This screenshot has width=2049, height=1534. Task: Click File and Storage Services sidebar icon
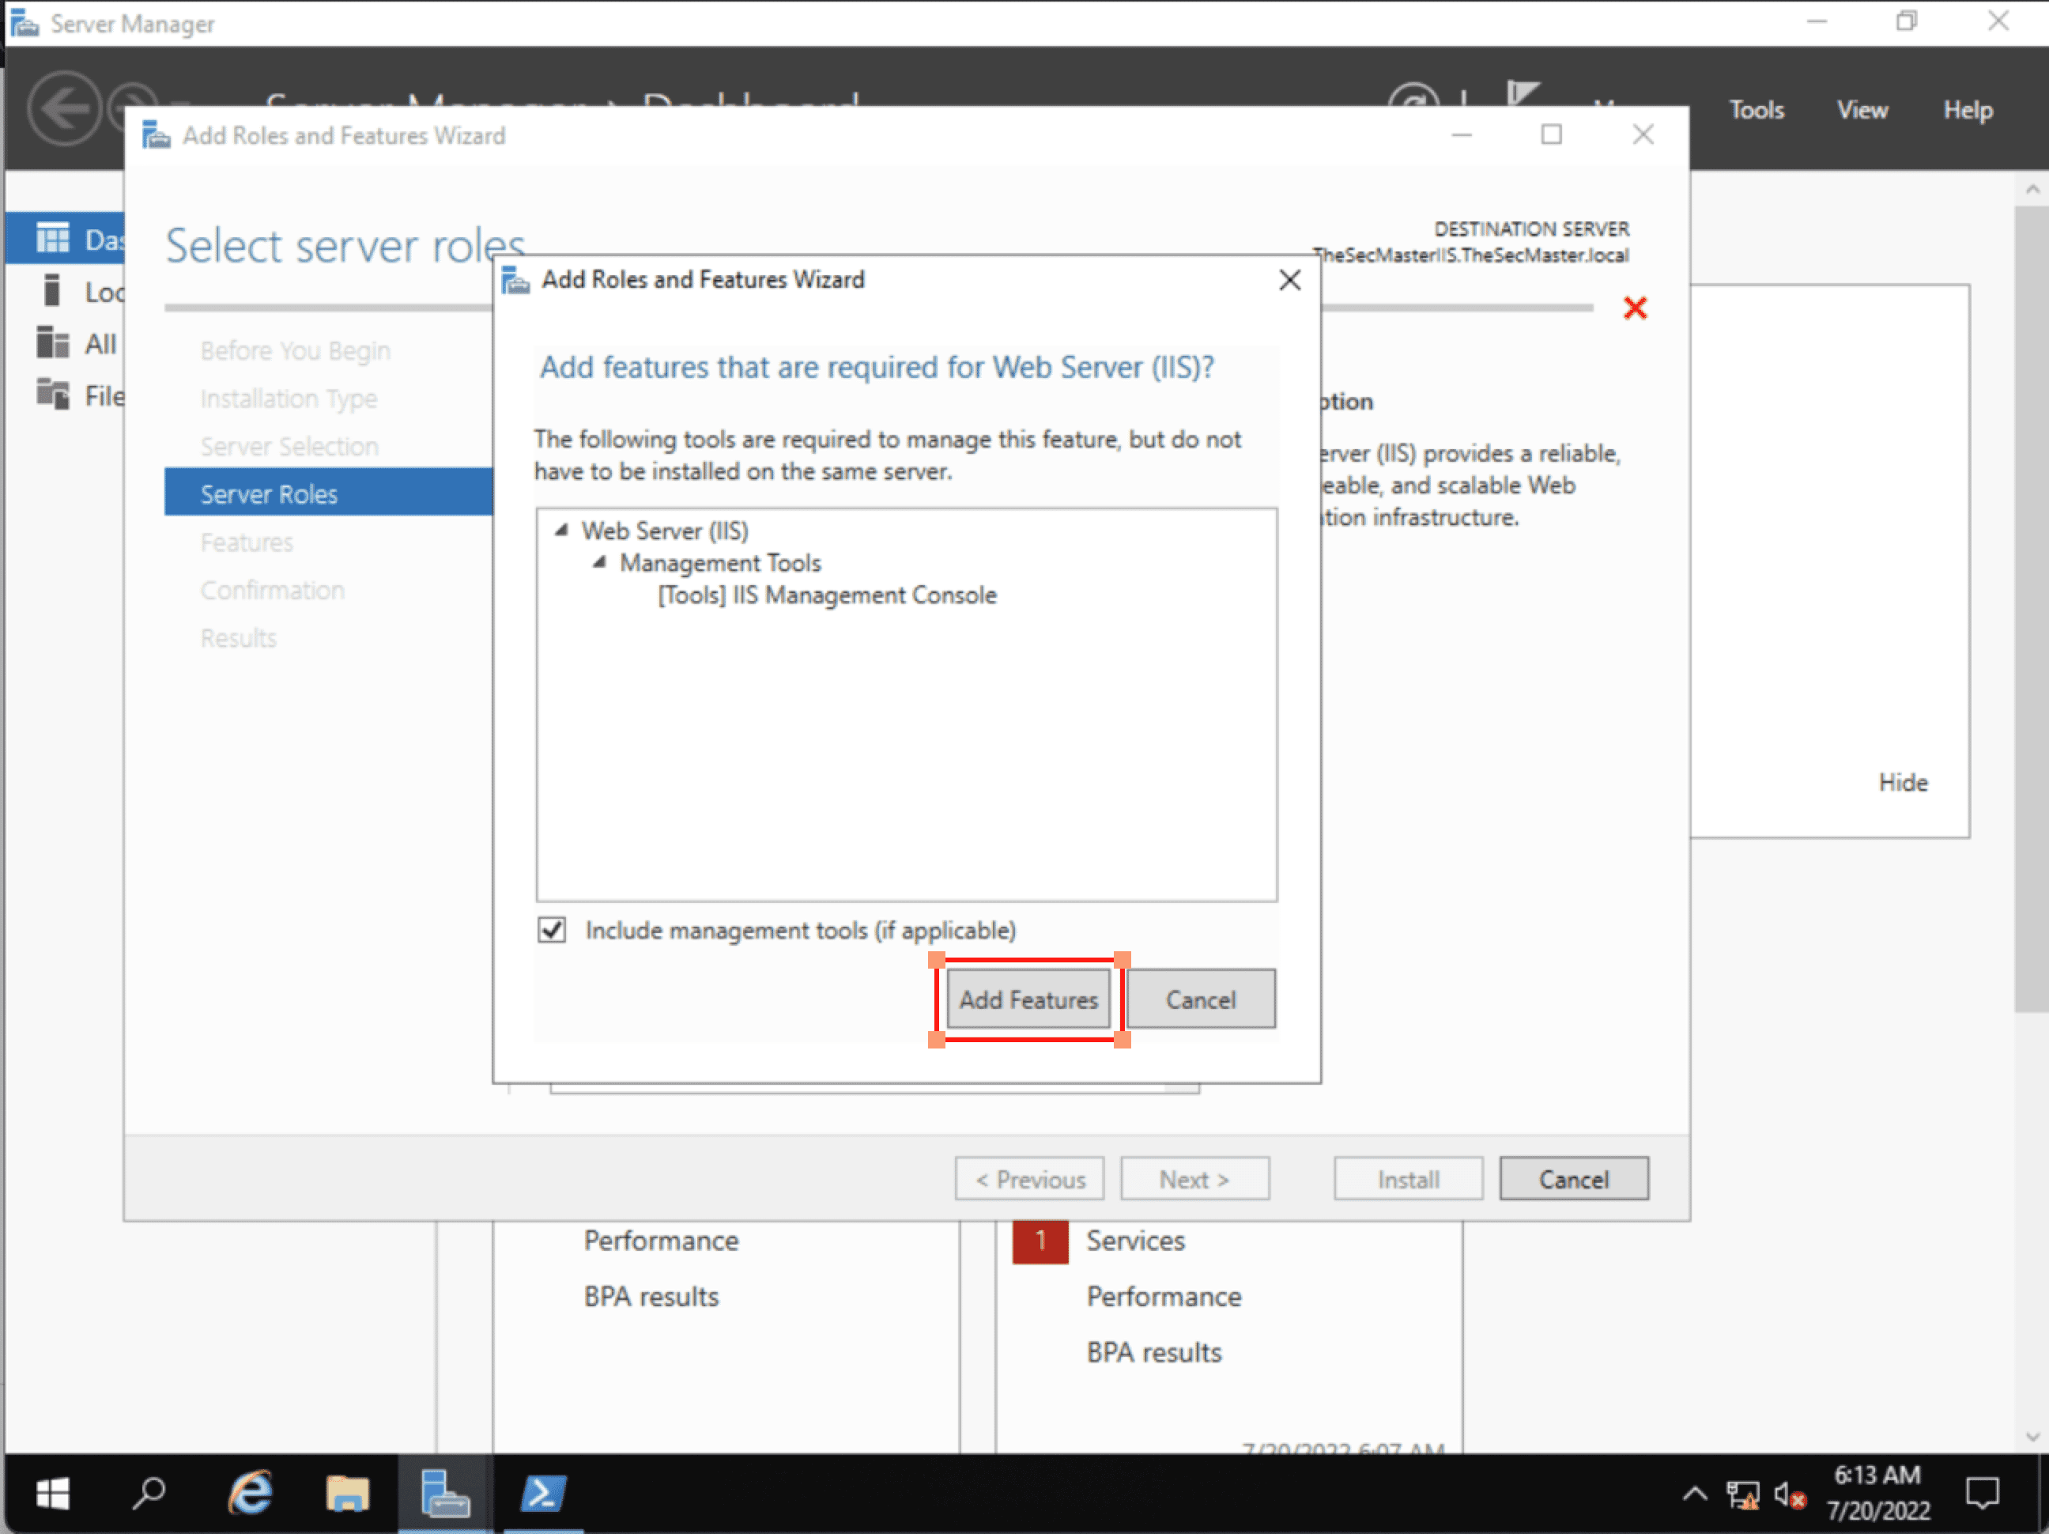point(52,394)
